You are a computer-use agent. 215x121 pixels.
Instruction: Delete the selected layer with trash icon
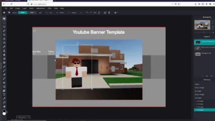(x=109, y=13)
